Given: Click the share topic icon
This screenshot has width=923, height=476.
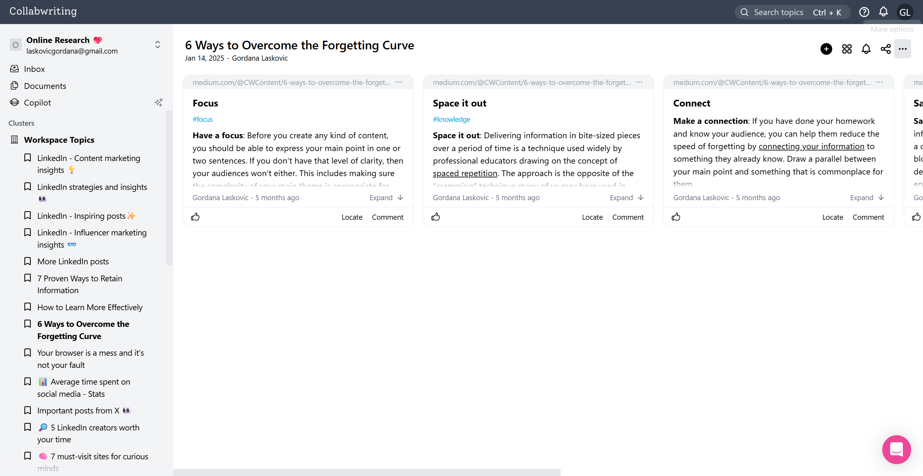Looking at the screenshot, I should click(x=886, y=49).
